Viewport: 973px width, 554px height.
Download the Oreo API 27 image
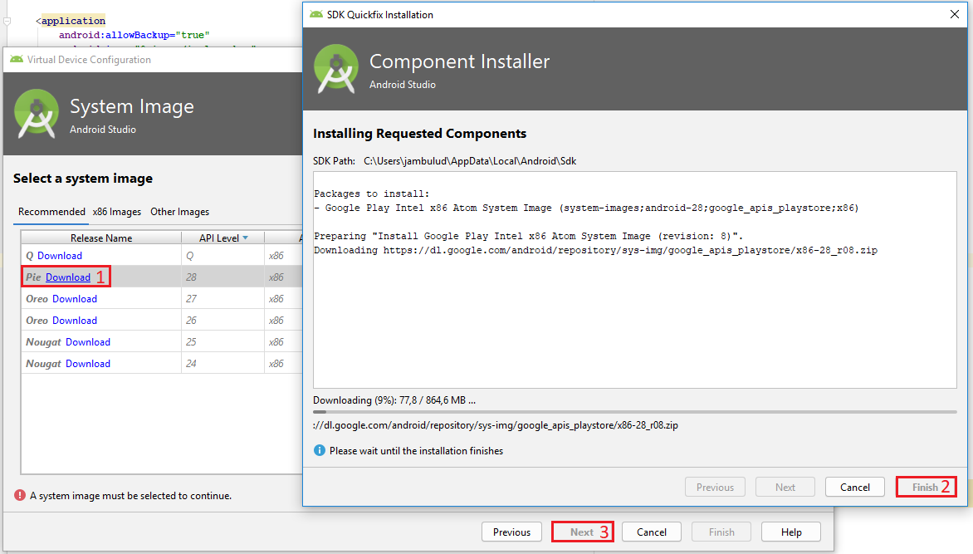75,299
